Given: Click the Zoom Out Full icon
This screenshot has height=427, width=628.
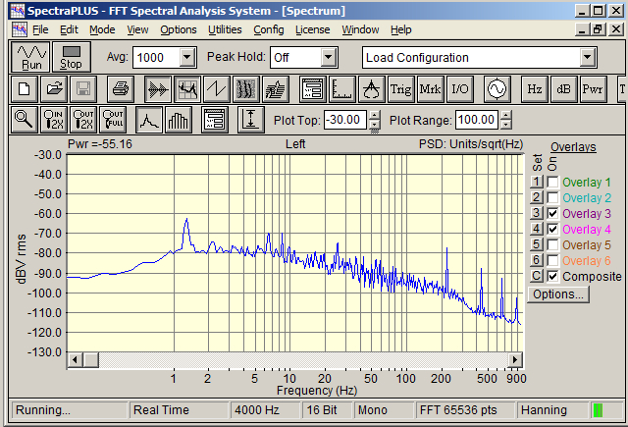Looking at the screenshot, I should click(x=113, y=120).
